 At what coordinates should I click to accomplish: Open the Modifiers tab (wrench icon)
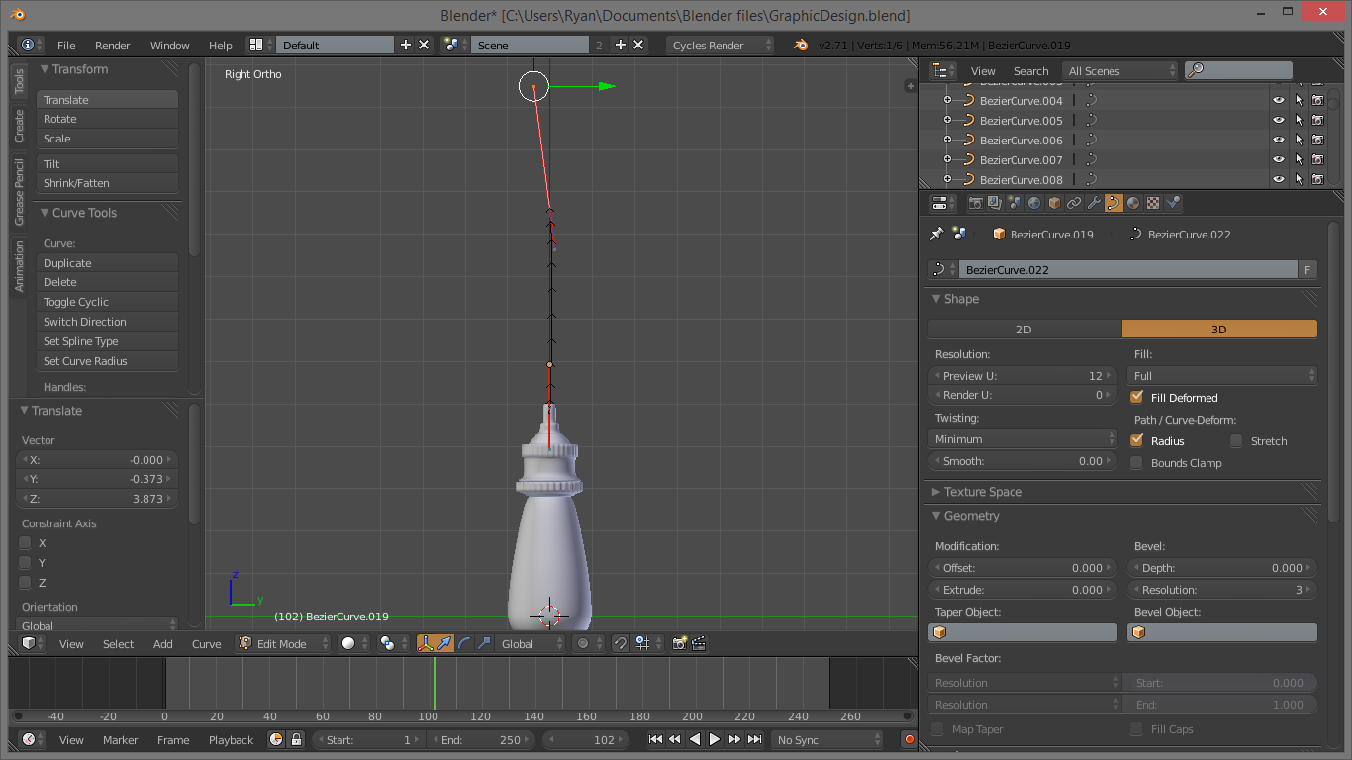1094,203
